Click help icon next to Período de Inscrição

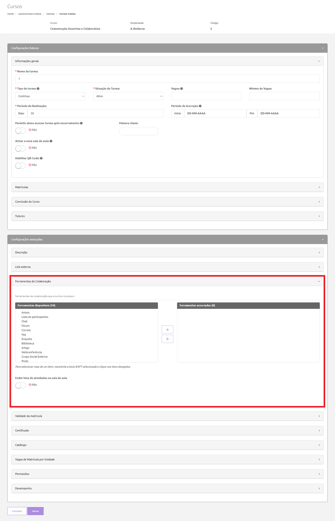(x=200, y=106)
